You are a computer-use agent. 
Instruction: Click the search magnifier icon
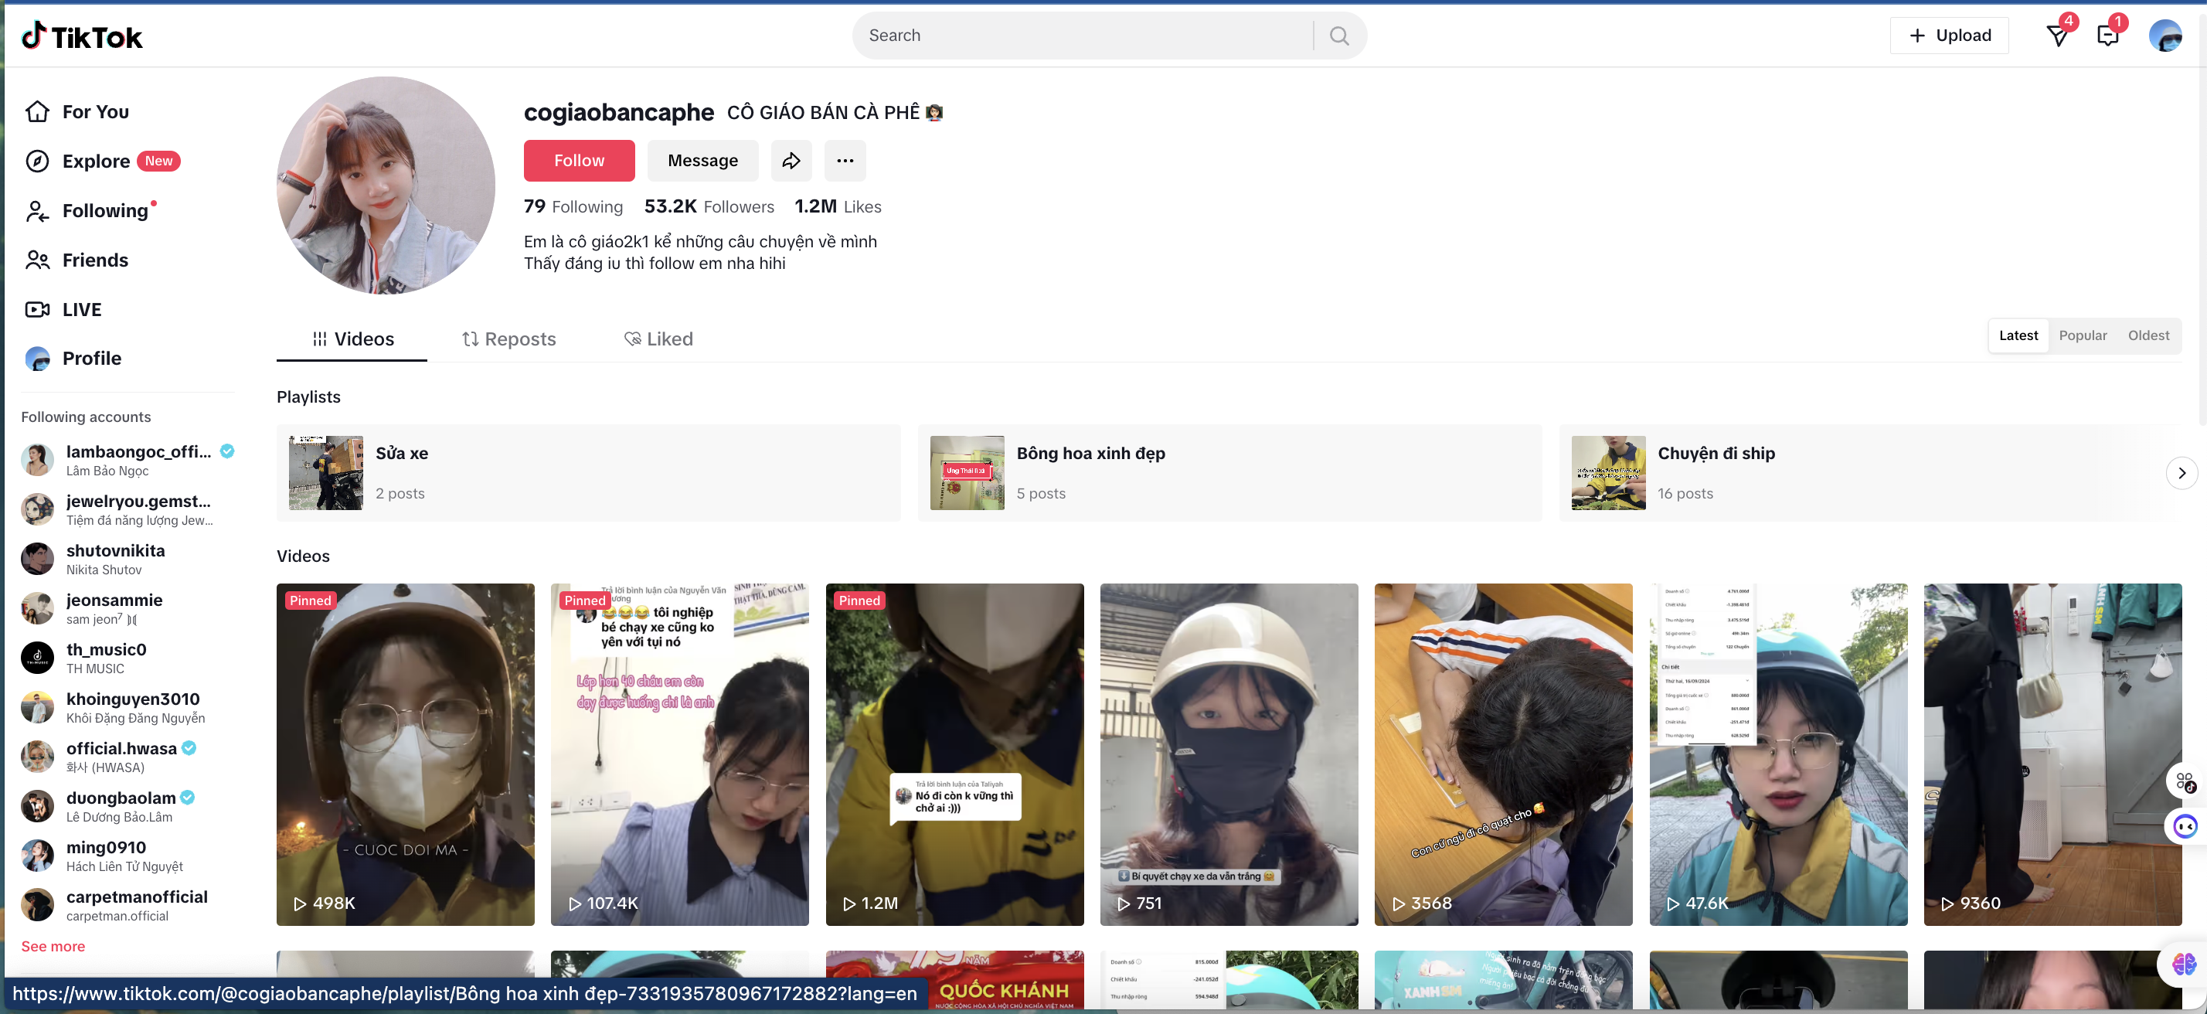click(x=1338, y=35)
